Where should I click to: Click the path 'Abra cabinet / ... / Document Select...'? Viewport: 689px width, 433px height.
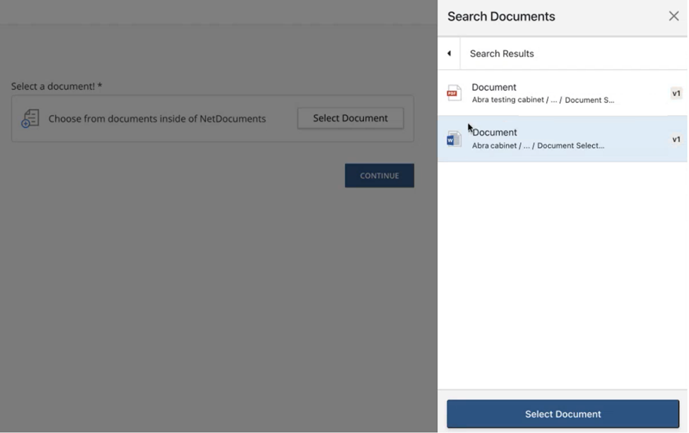tap(538, 146)
